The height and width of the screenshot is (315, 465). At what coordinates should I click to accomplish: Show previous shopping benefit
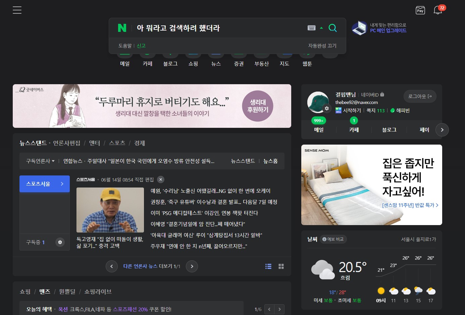point(269,309)
